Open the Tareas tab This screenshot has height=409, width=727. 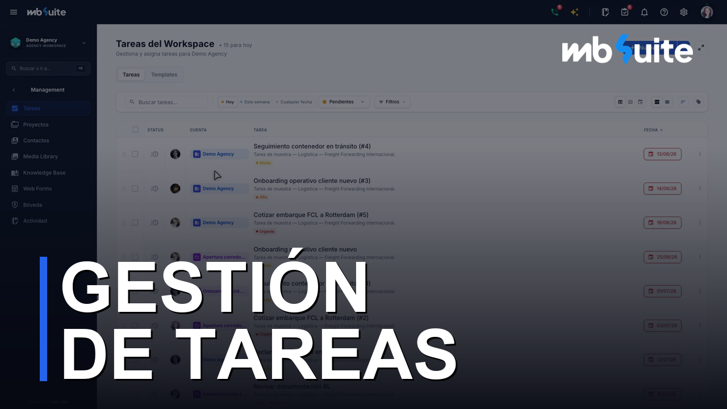(x=131, y=75)
